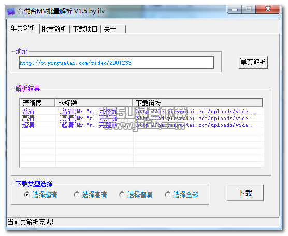This screenshot has height=236, width=288.
Task: Select the 高清 result row
Action: 141,118
